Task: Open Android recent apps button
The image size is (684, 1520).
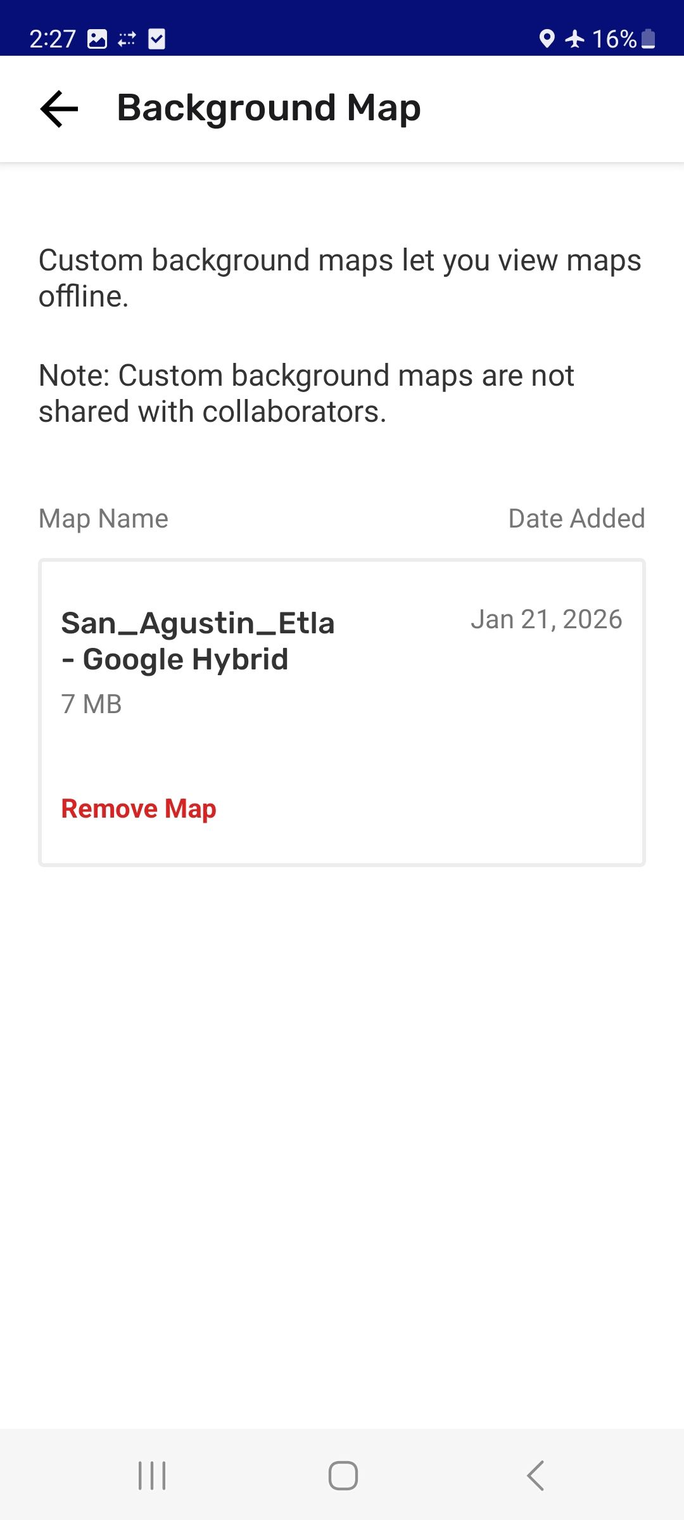Action: (152, 1476)
